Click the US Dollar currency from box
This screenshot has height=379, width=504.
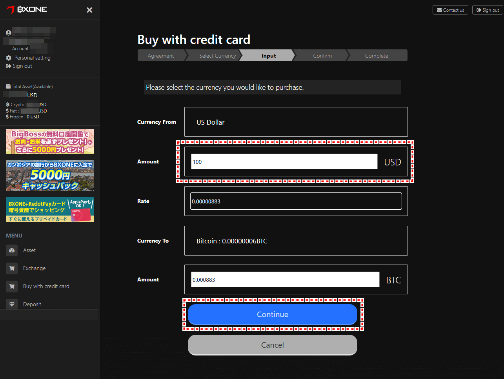[x=296, y=122]
